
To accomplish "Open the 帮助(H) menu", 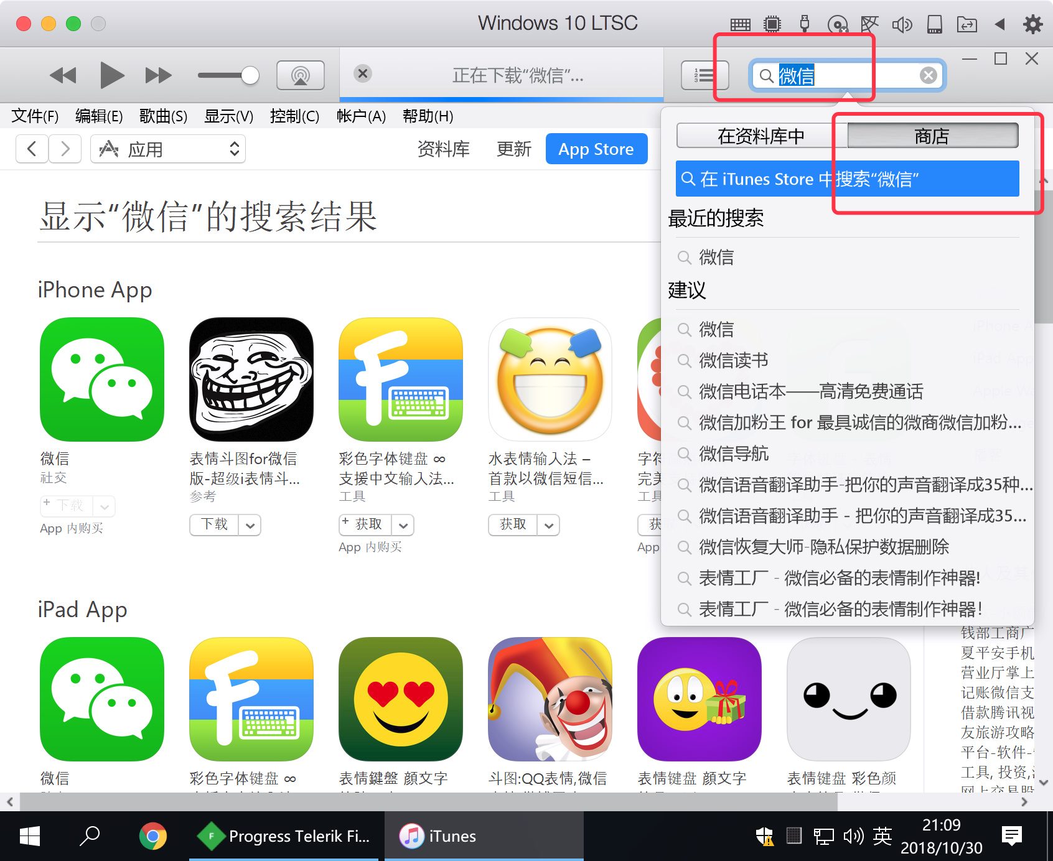I will (x=428, y=116).
